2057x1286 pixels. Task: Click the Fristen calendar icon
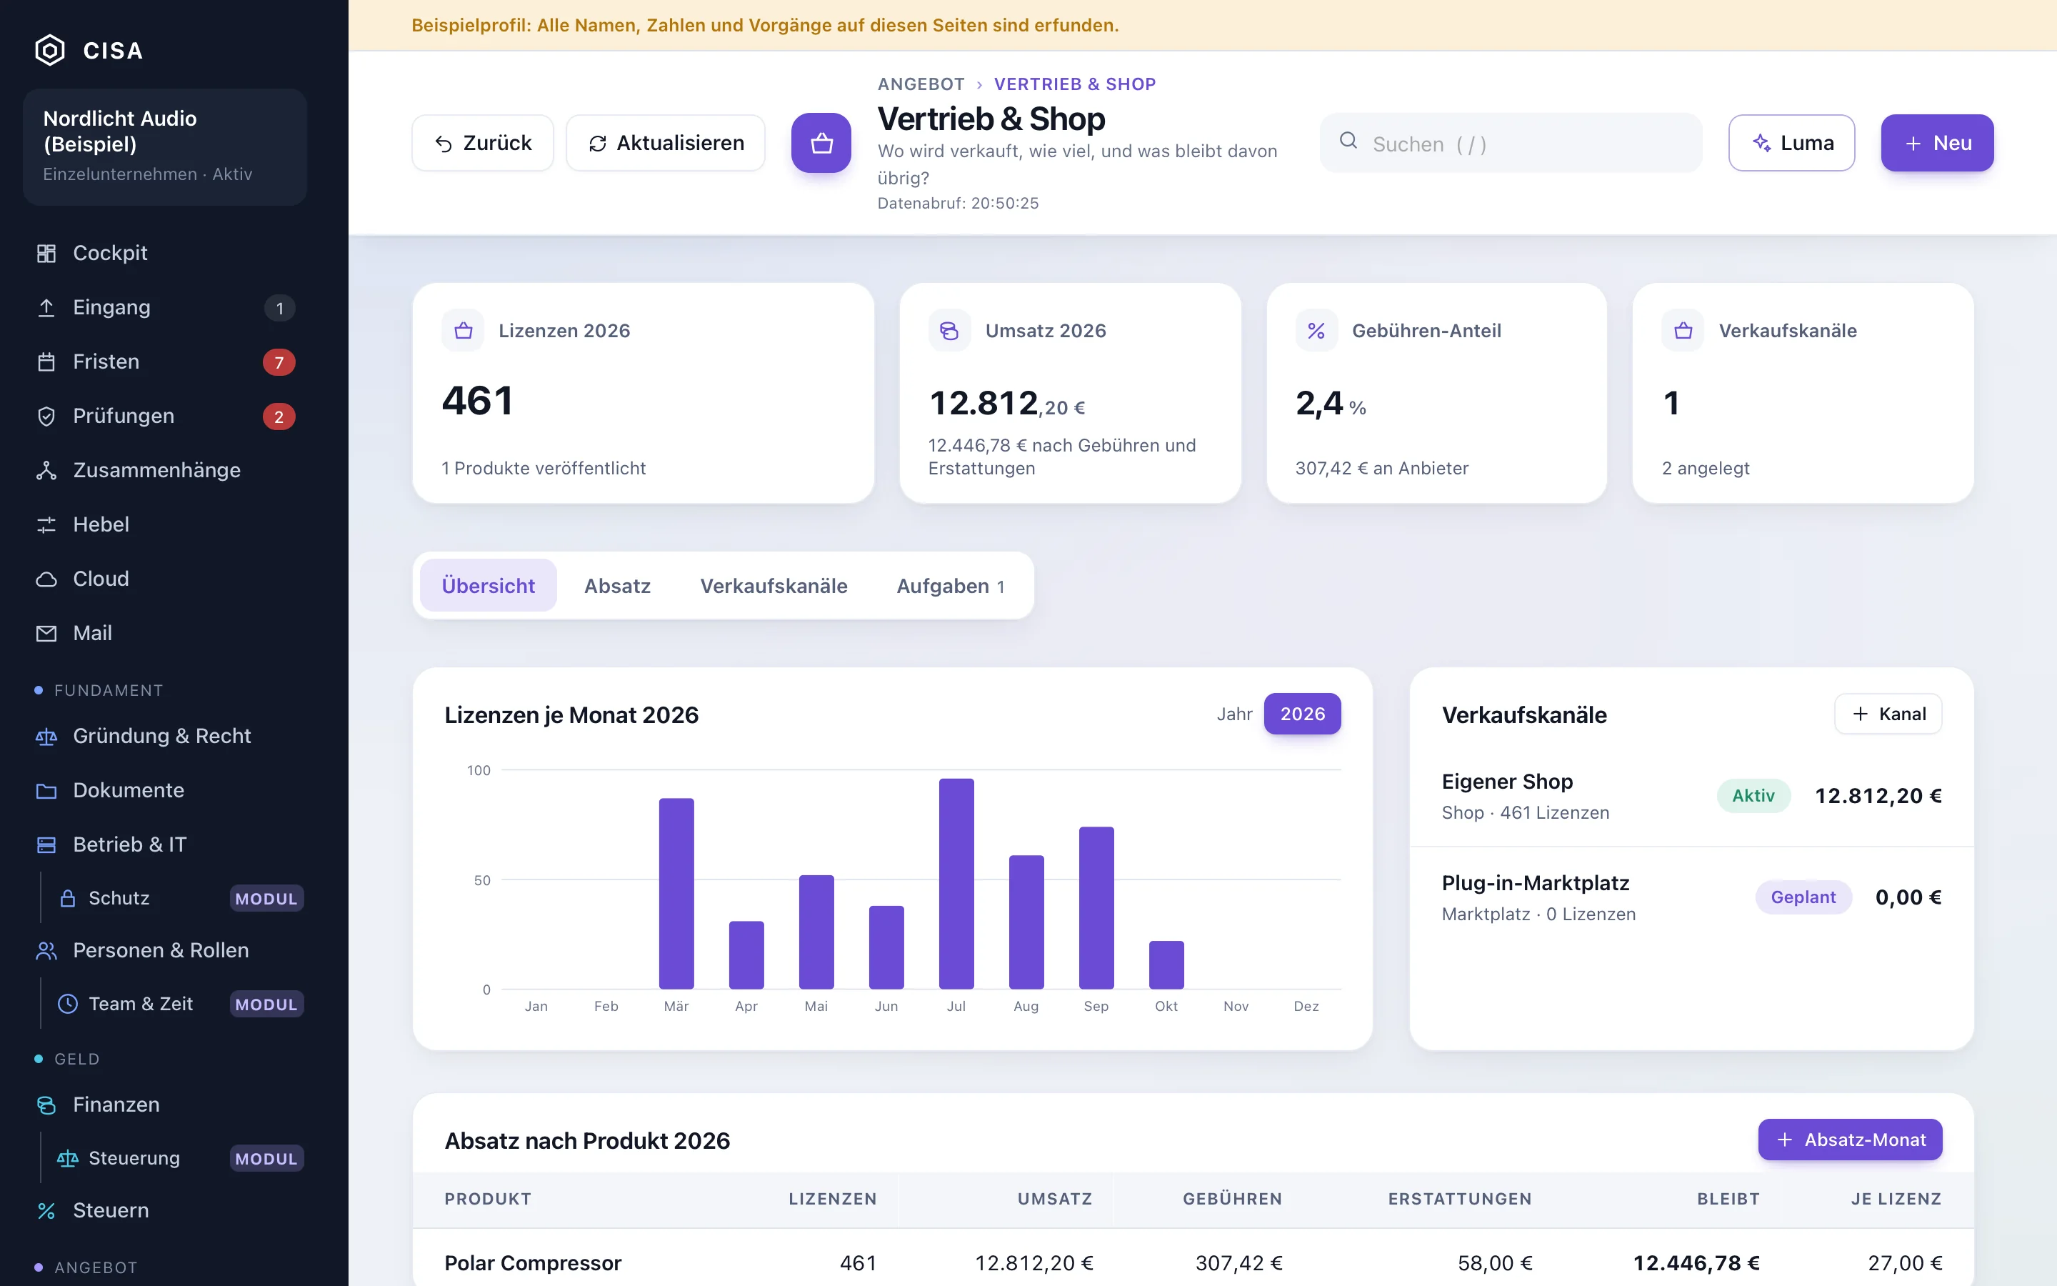[46, 362]
